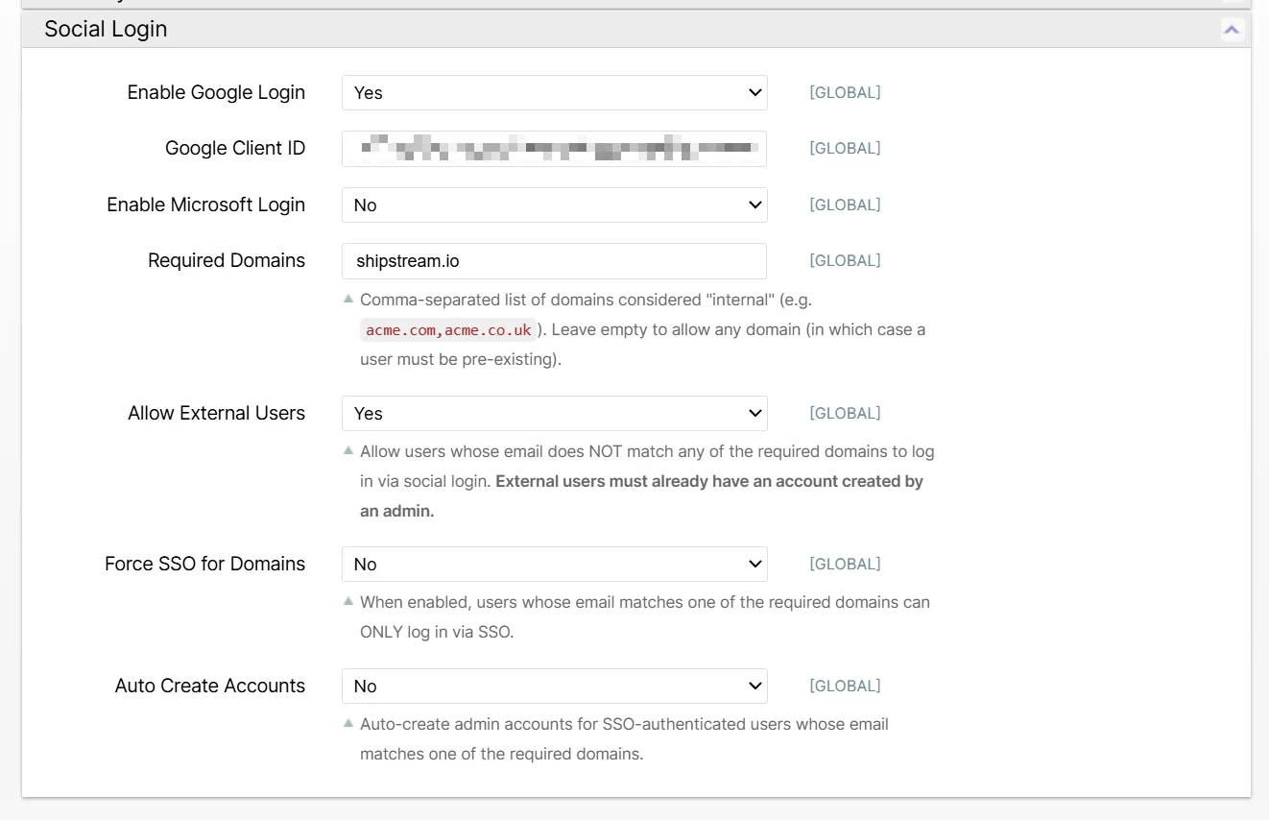
Task: Open the Force SSO for Domains dropdown
Action: [555, 565]
